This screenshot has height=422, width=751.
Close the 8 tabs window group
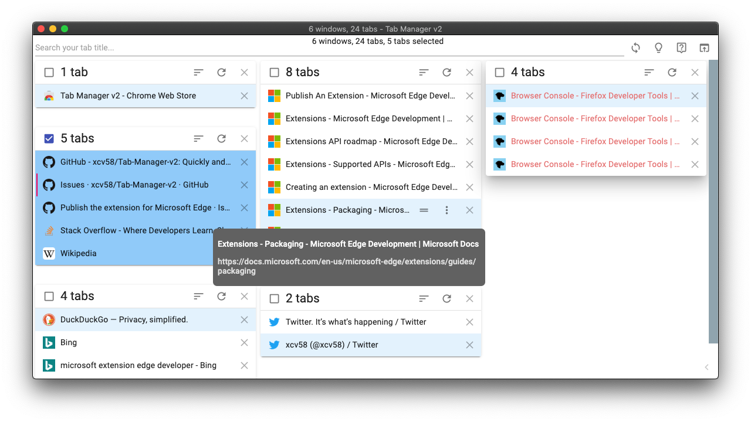click(x=470, y=73)
